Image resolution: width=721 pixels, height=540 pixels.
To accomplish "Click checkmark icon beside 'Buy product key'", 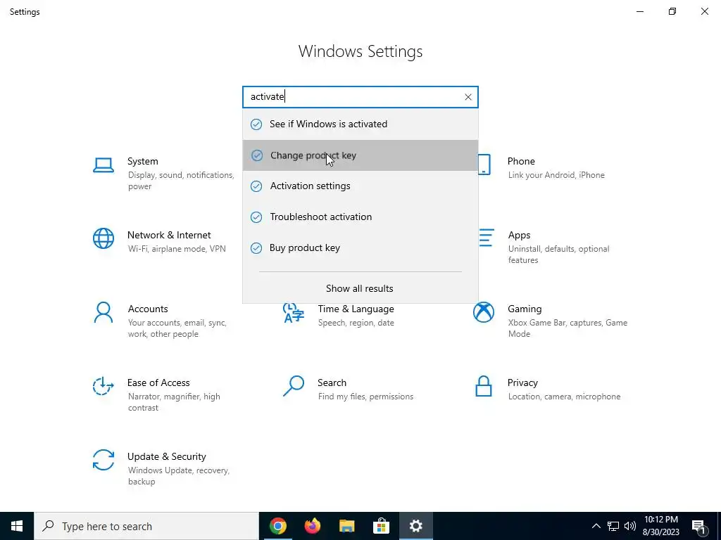I will click(x=256, y=248).
